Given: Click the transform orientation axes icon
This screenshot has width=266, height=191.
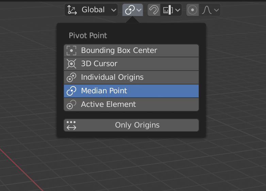Looking at the screenshot, I should pos(72,10).
